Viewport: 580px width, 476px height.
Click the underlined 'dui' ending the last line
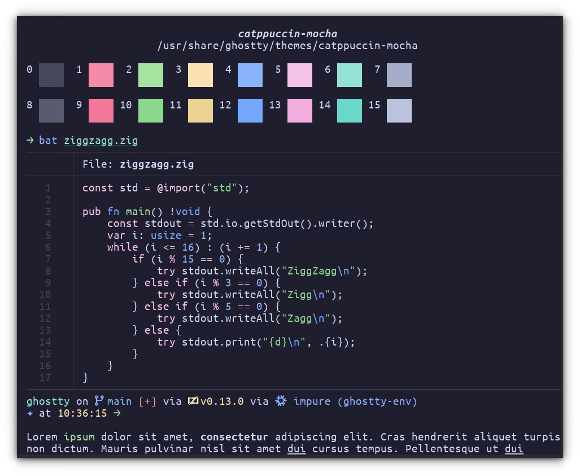[514, 449]
